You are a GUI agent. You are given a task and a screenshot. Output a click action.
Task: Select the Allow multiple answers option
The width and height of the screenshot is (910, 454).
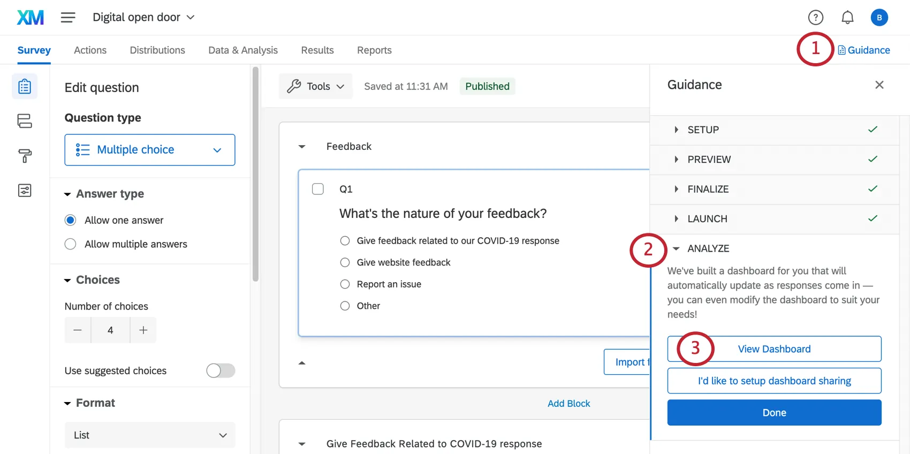point(70,244)
